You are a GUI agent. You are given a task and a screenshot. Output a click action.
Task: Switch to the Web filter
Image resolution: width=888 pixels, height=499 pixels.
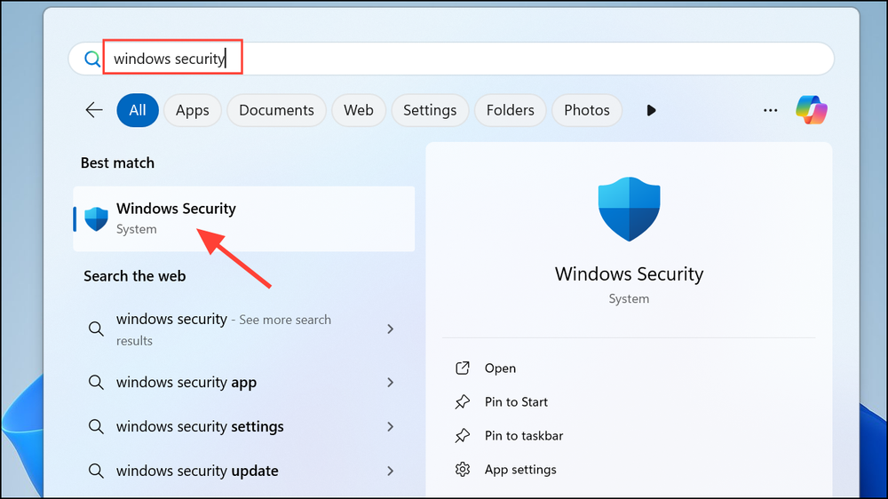click(x=359, y=110)
